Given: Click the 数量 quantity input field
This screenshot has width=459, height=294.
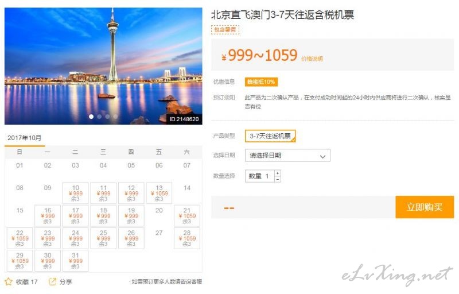Looking at the screenshot, I should (260, 176).
